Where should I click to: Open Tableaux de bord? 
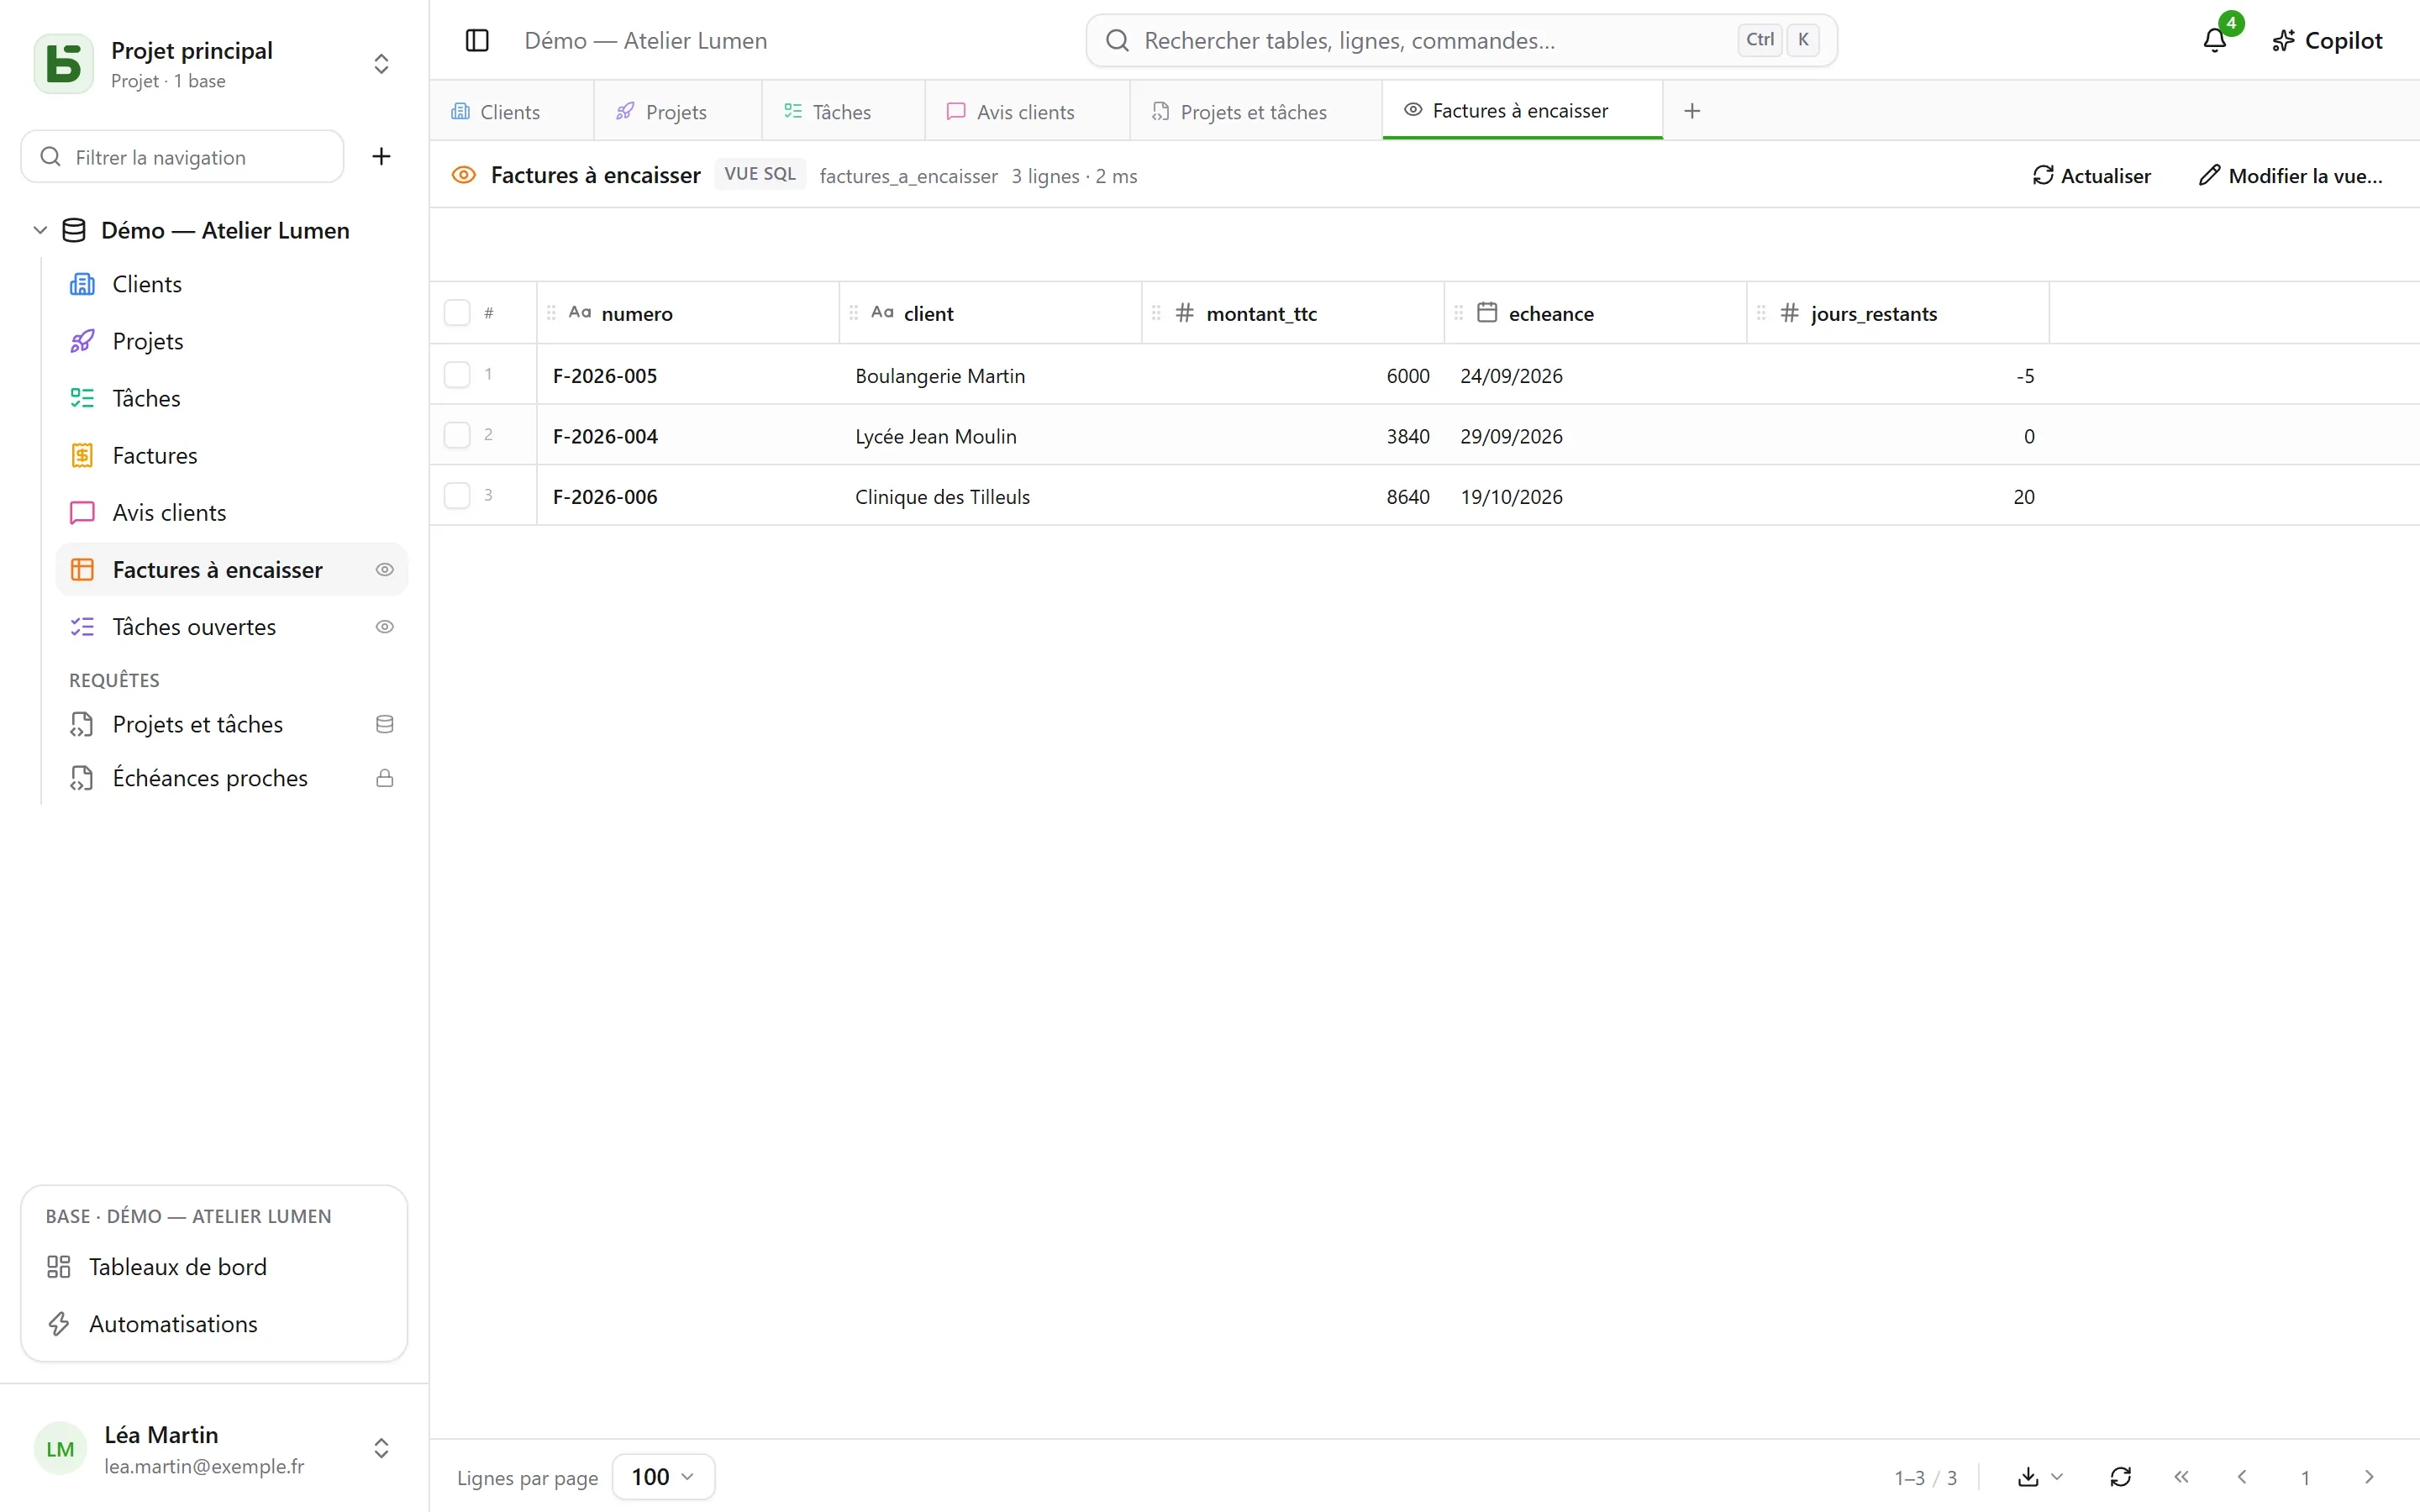click(x=214, y=1267)
